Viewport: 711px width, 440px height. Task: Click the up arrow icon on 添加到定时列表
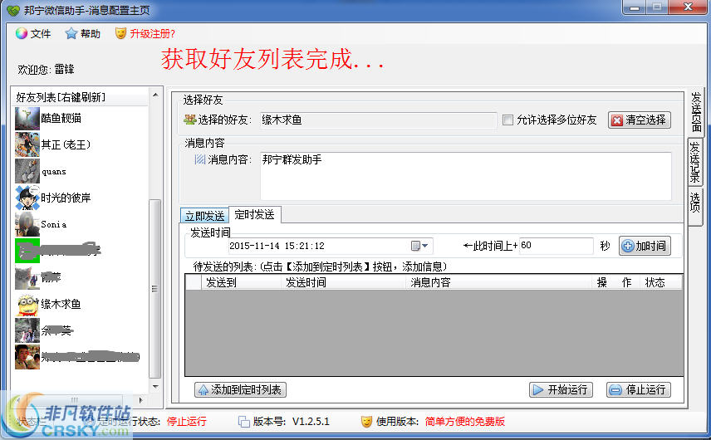[203, 389]
